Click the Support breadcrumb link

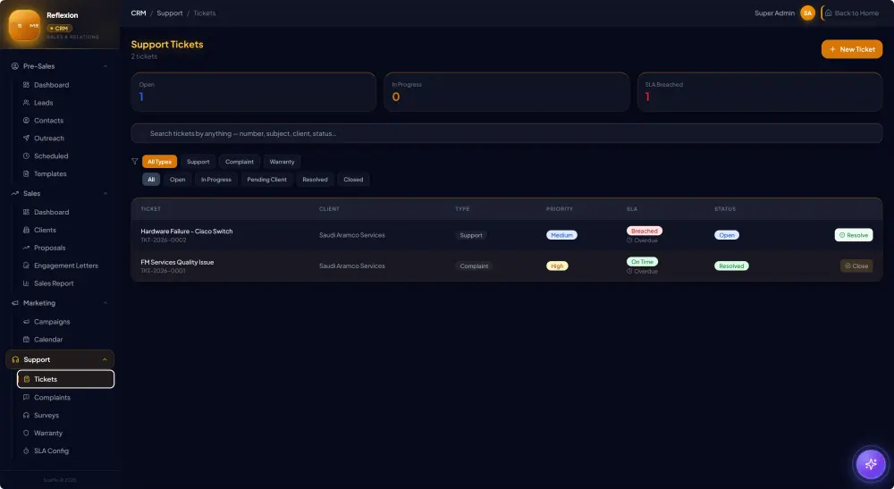coord(170,13)
